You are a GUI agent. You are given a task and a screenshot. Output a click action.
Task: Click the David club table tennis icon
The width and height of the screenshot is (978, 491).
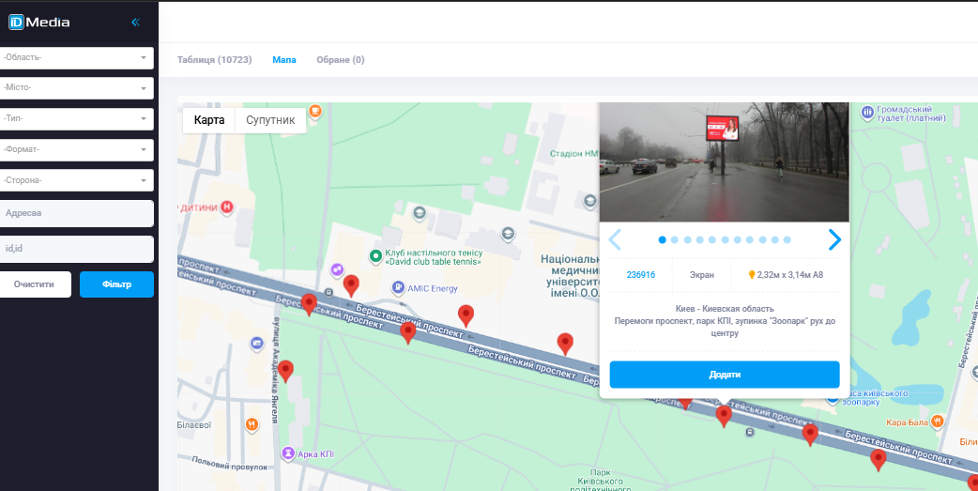click(x=375, y=255)
